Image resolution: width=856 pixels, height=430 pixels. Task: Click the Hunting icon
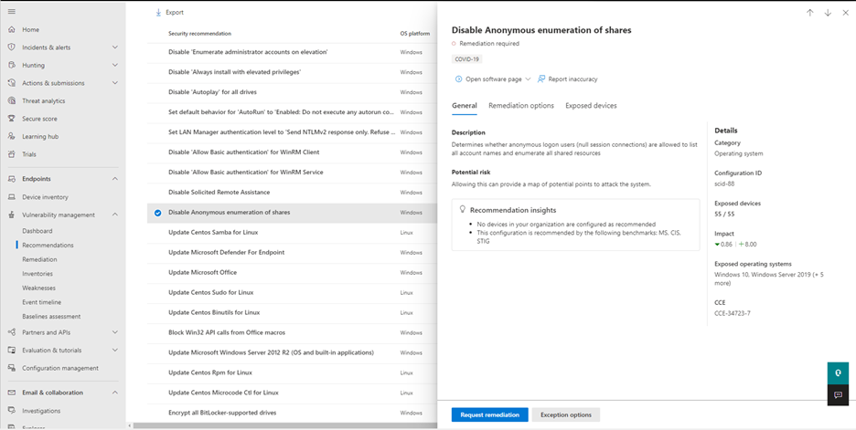click(x=12, y=66)
